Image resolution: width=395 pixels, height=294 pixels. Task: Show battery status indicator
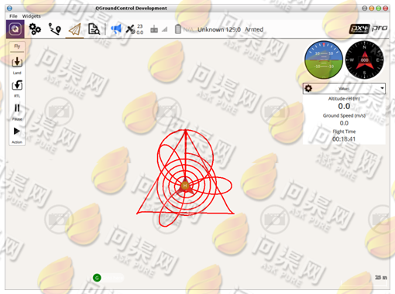178,29
